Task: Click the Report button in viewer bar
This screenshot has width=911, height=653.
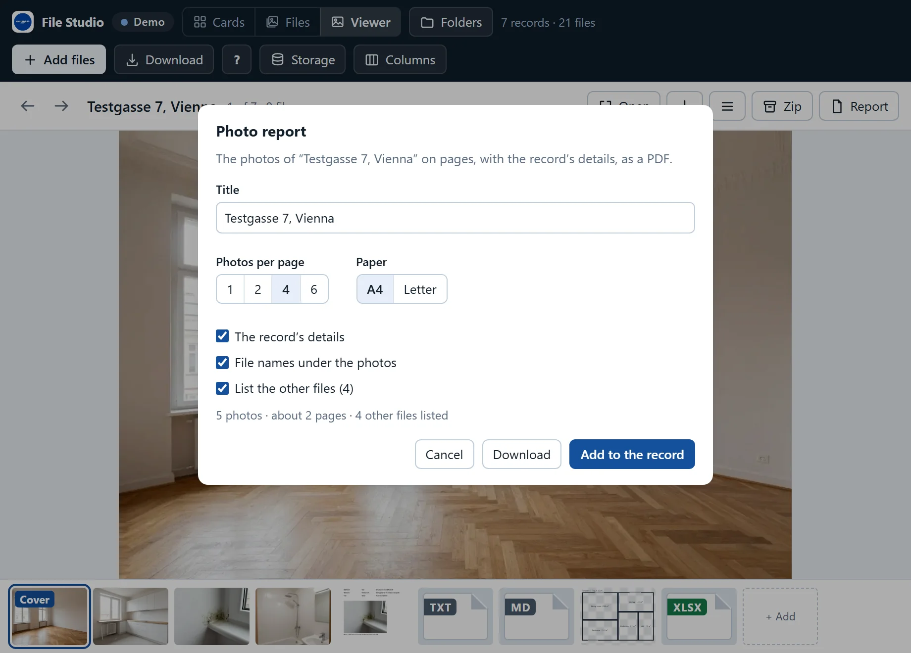Action: pyautogui.click(x=859, y=106)
